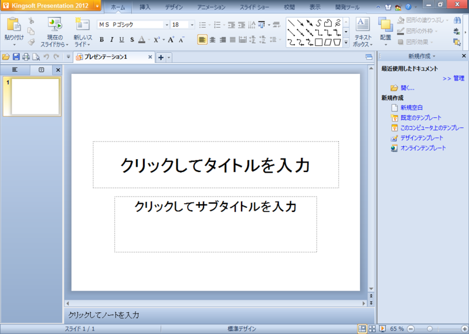Click the 開く... link
The image size is (469, 334).
[x=407, y=88]
